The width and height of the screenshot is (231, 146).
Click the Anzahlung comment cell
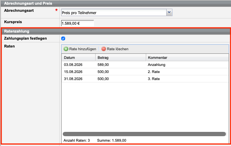(156, 65)
